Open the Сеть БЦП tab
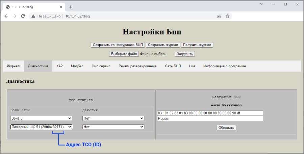The height and width of the screenshot is (154, 304). 173,66
